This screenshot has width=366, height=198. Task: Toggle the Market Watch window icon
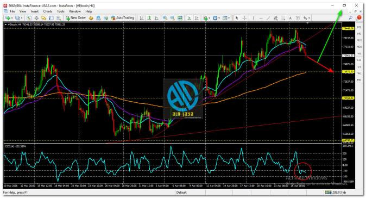[x=29, y=18]
